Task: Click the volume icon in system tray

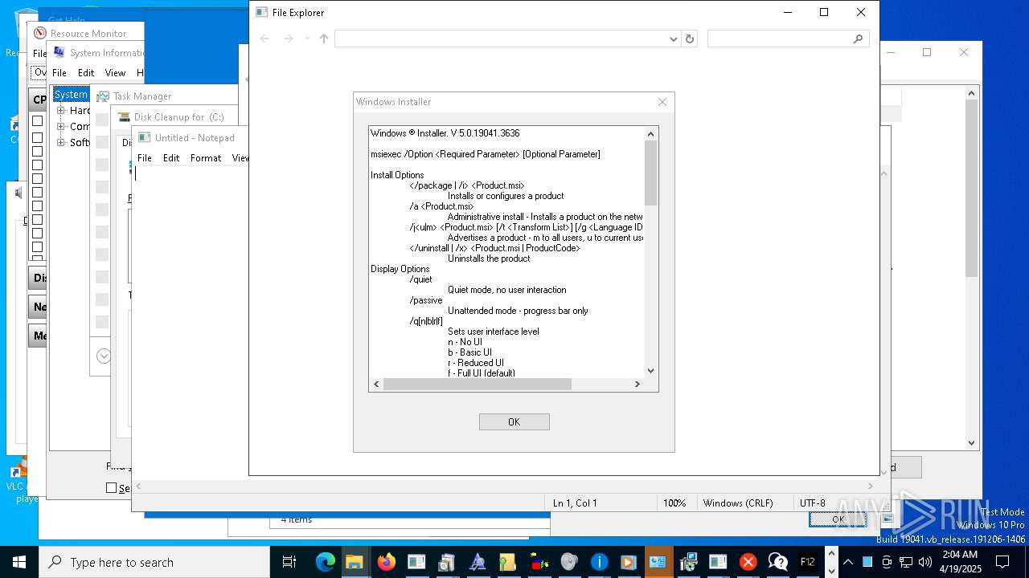Action: tap(924, 562)
